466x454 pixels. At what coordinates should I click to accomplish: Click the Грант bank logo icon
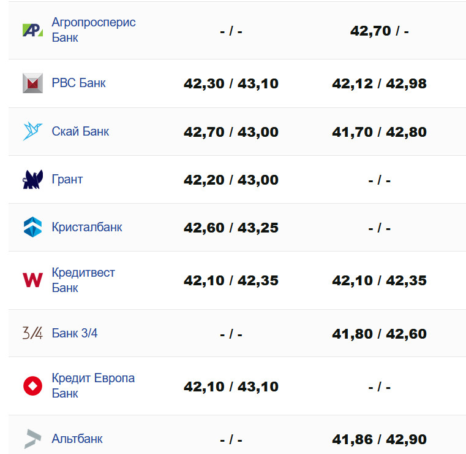[32, 180]
